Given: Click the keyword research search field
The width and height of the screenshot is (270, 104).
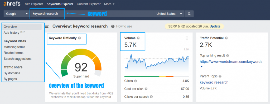Looking at the screenshot, I should click(x=92, y=14).
